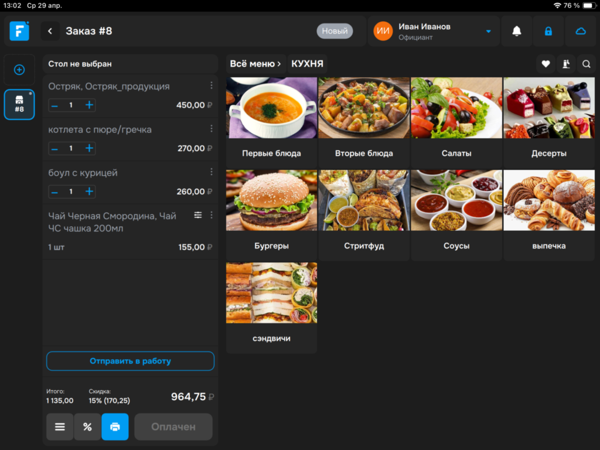The width and height of the screenshot is (600, 450).
Task: Click the Заказ #8 title
Action: (x=89, y=31)
